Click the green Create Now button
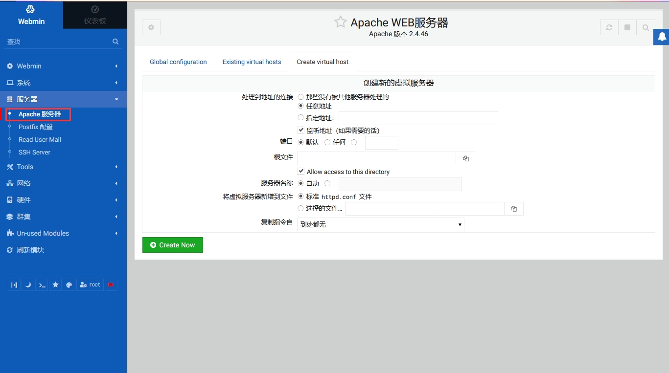This screenshot has width=669, height=373. (x=172, y=245)
